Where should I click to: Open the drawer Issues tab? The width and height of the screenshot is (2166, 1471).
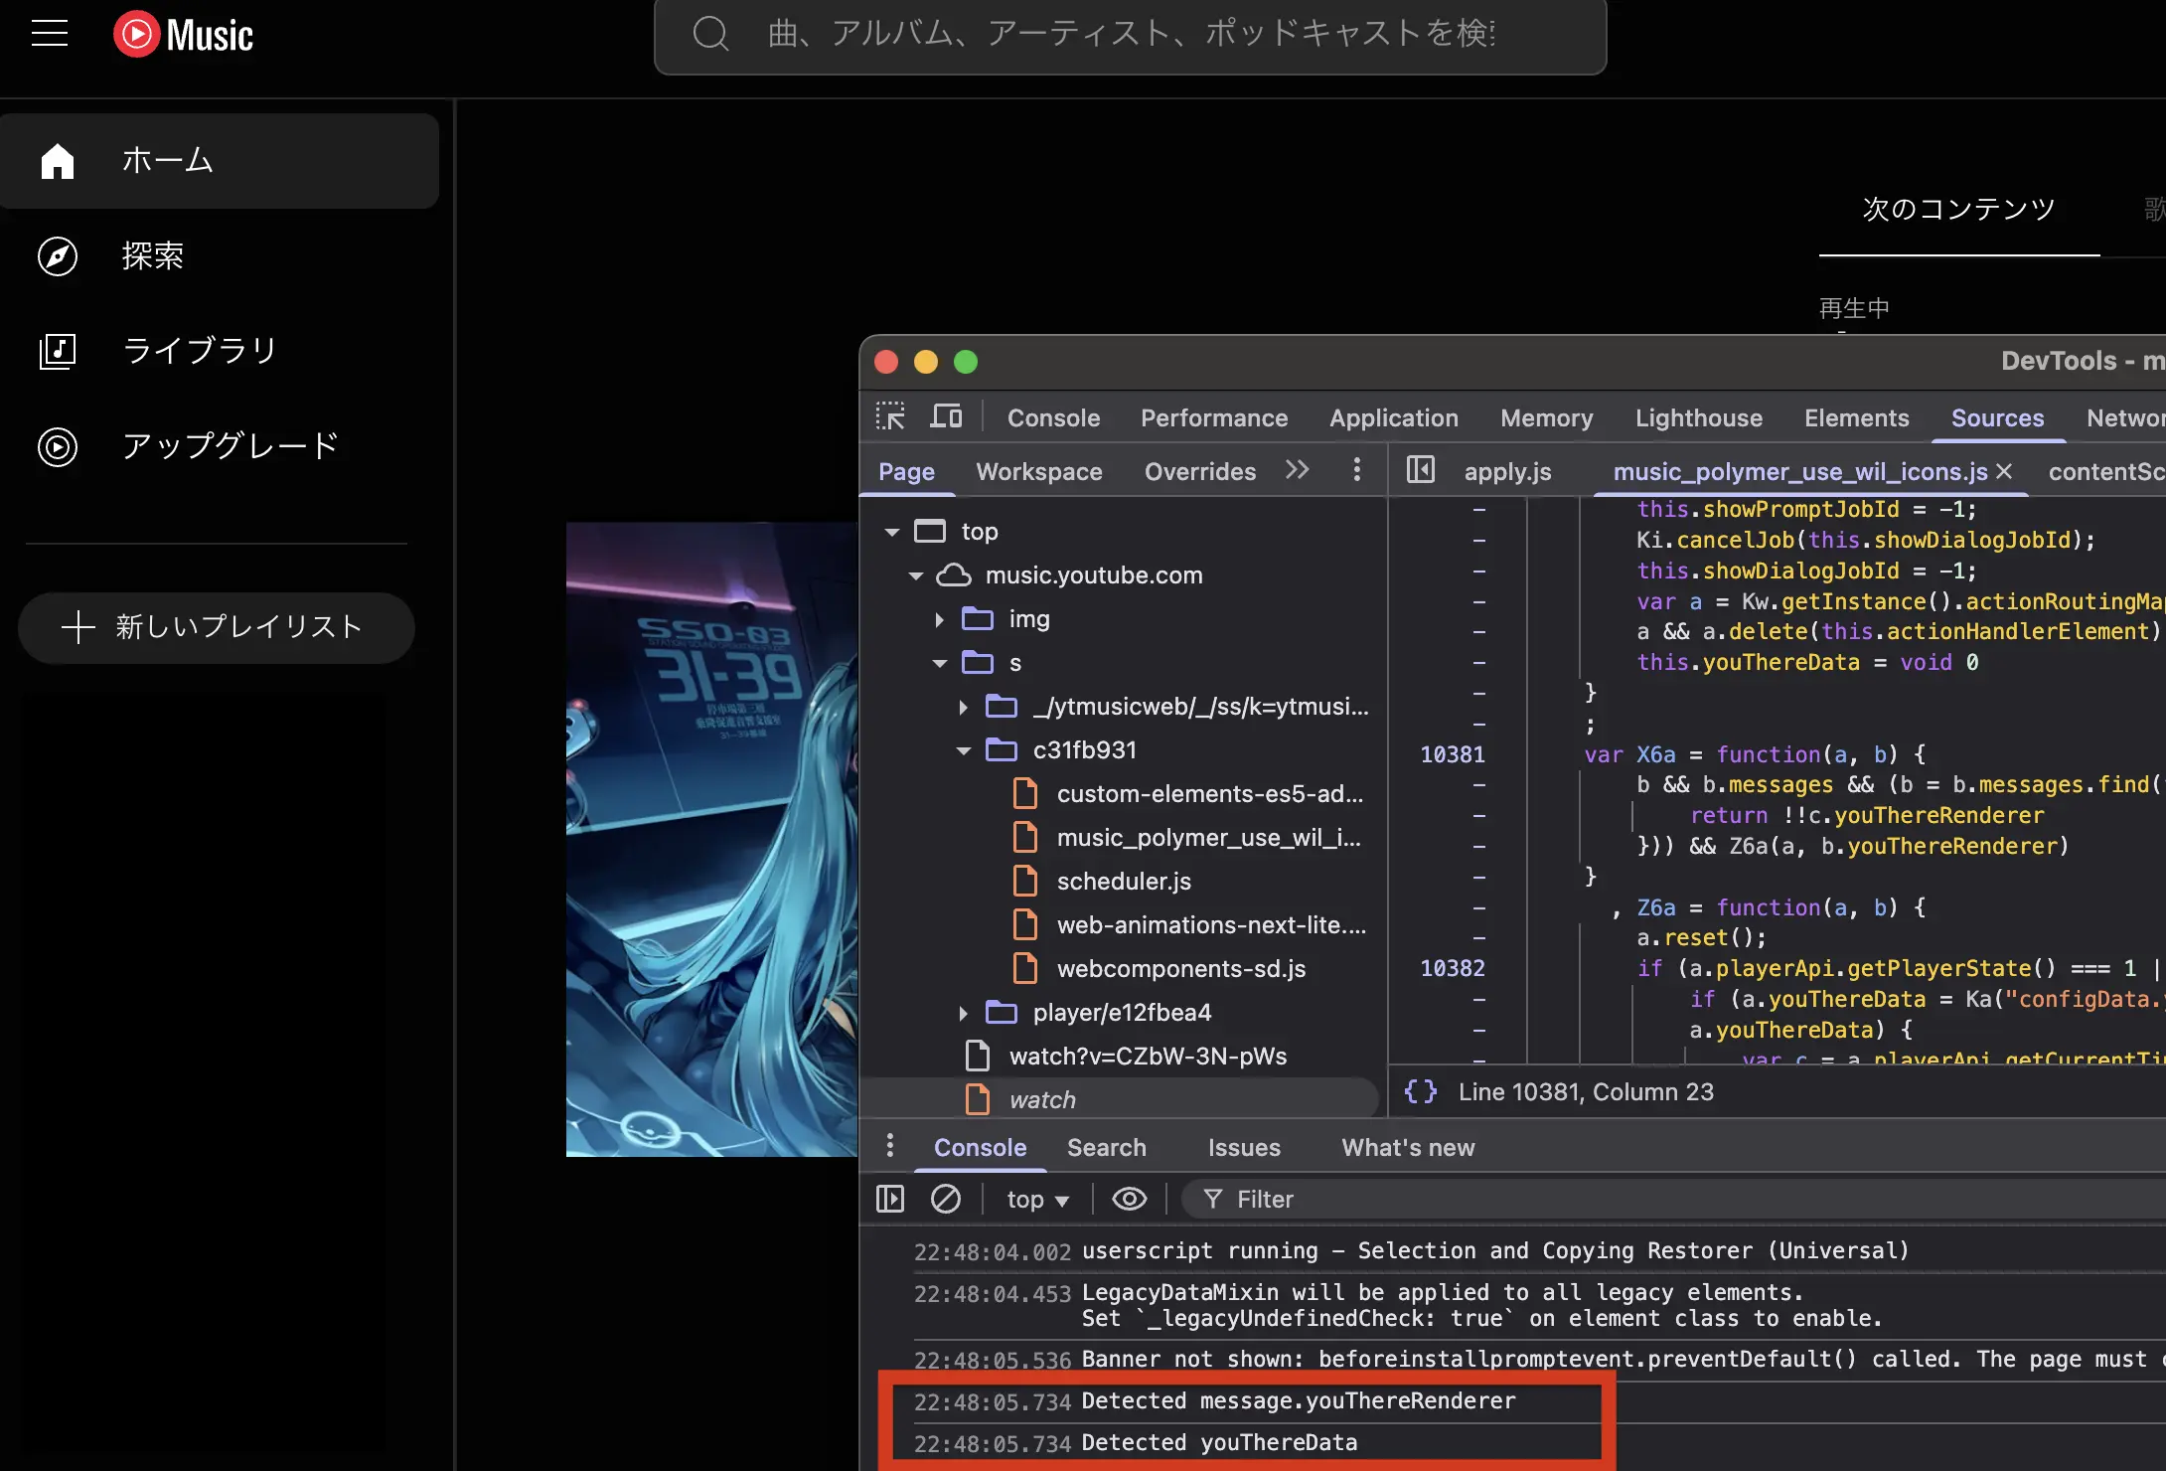(1244, 1148)
